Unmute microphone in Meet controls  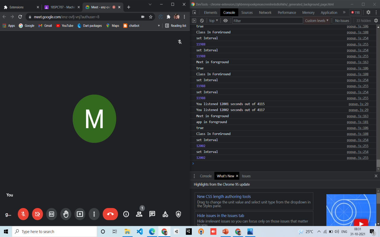coord(23,214)
